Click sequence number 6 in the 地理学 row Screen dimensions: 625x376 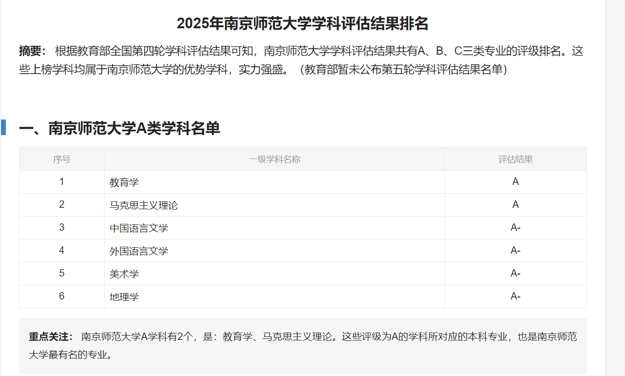[x=62, y=296]
